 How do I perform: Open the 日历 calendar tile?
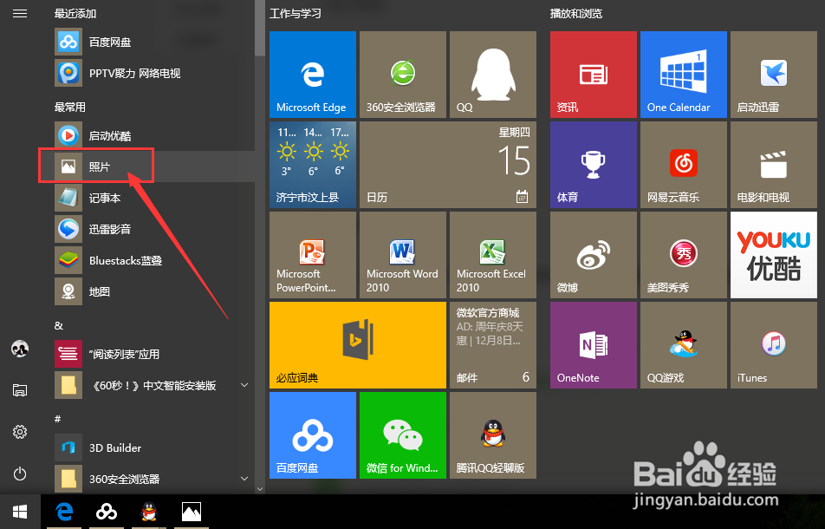[448, 165]
